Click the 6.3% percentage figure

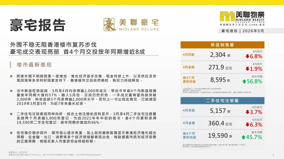coord(256,124)
